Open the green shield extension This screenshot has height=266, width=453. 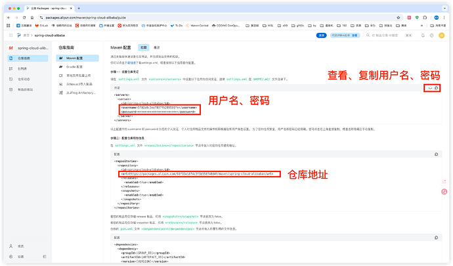(x=417, y=18)
